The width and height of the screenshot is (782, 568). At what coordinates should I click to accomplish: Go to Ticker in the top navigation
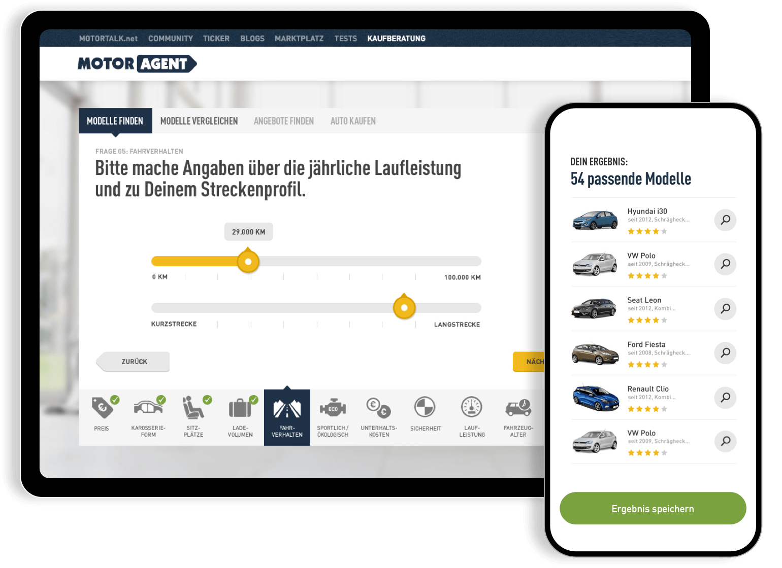click(216, 39)
